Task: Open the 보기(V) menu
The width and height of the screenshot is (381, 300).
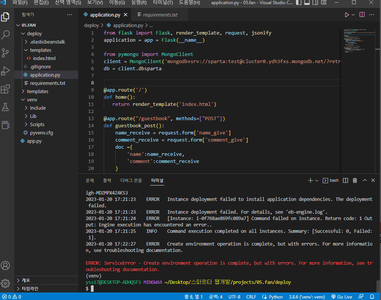Action: click(x=95, y=3)
